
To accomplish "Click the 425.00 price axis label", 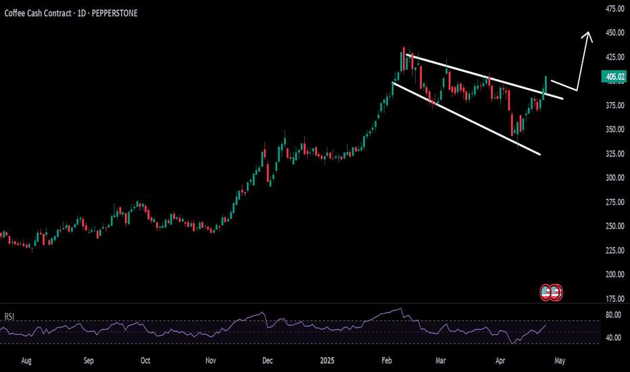I will (x=614, y=57).
